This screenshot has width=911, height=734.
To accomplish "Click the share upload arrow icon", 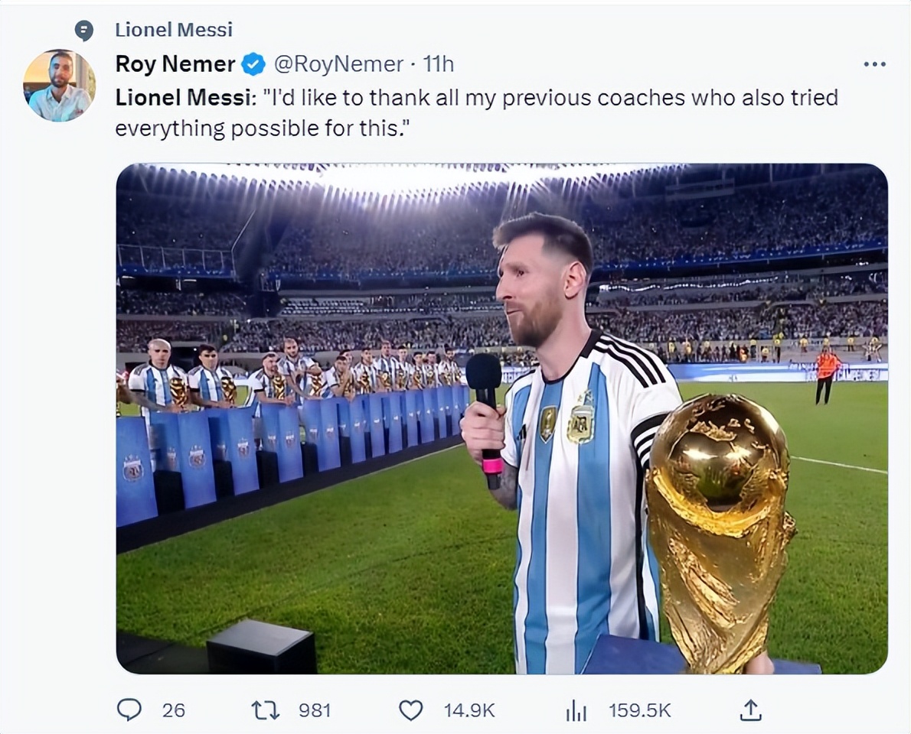I will pyautogui.click(x=751, y=710).
